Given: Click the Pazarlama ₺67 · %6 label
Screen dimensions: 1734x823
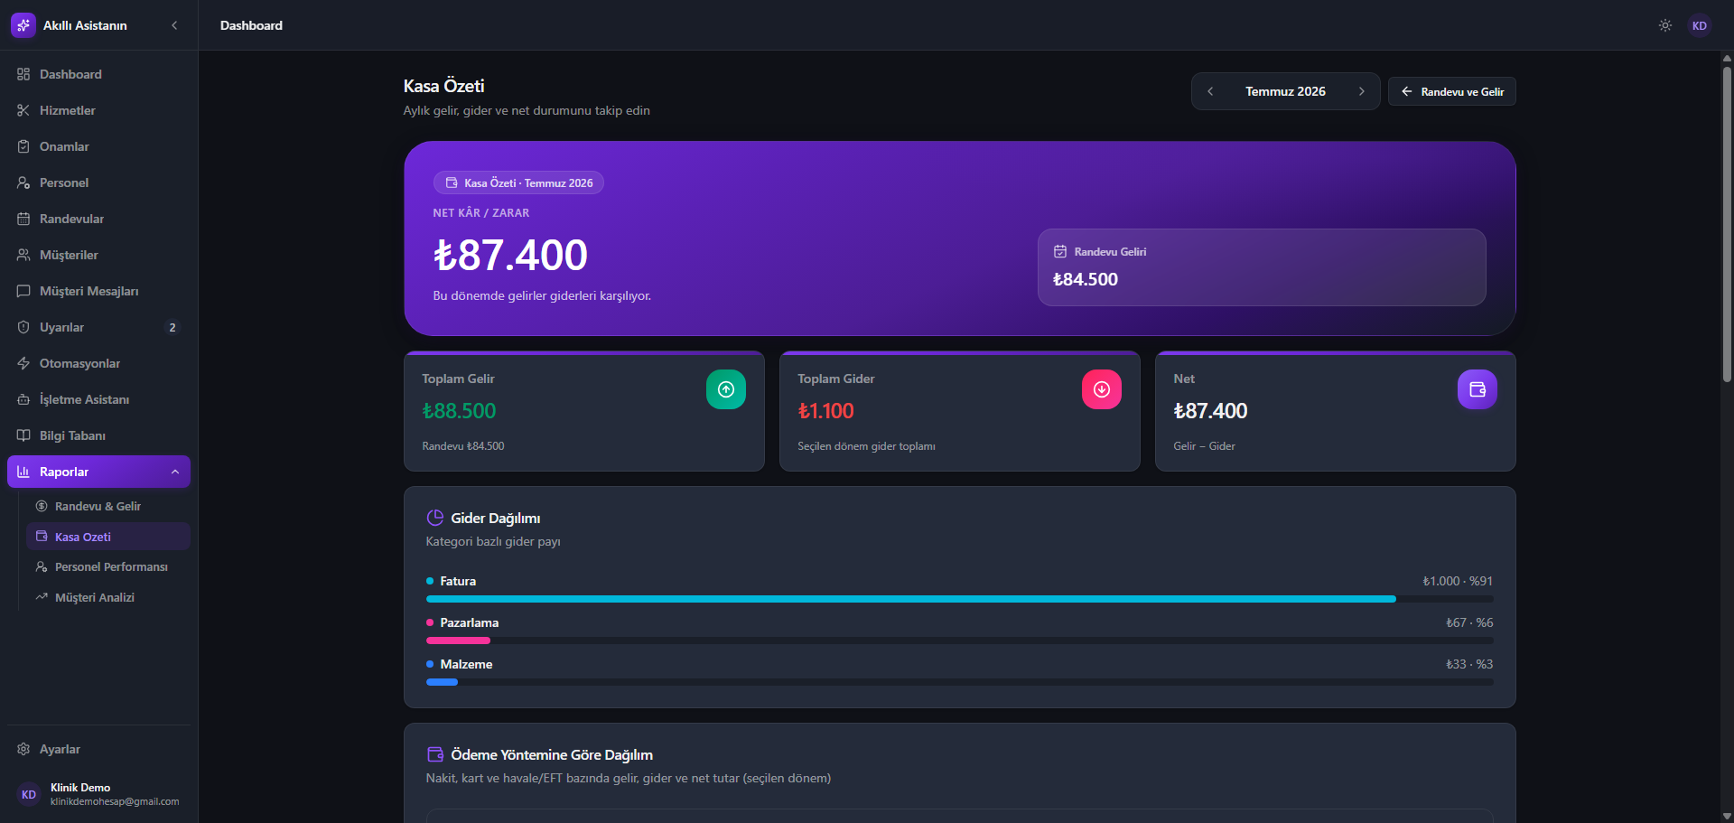Looking at the screenshot, I should coord(1469,622).
